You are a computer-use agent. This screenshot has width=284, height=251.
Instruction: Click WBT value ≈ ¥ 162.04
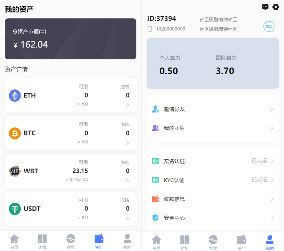coord(77,180)
